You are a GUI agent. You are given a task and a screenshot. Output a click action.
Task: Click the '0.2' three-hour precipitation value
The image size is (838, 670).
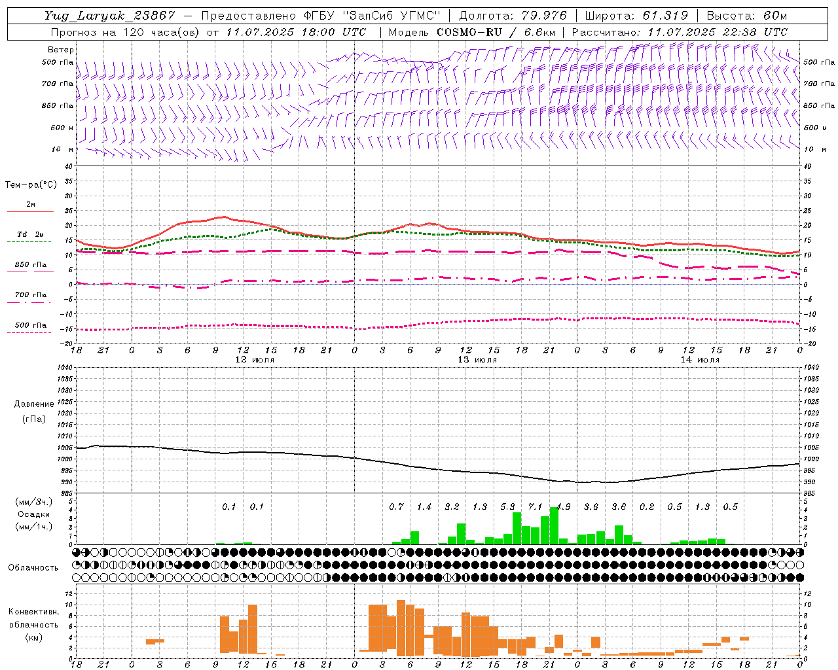[x=647, y=507]
